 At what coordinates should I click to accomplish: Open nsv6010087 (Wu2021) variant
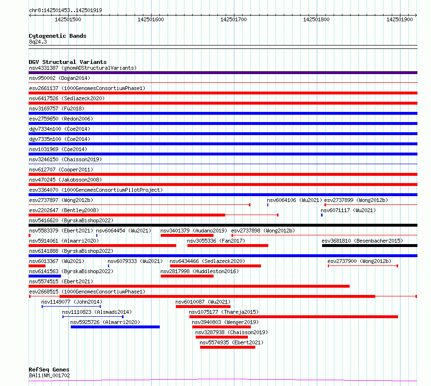pyautogui.click(x=203, y=302)
